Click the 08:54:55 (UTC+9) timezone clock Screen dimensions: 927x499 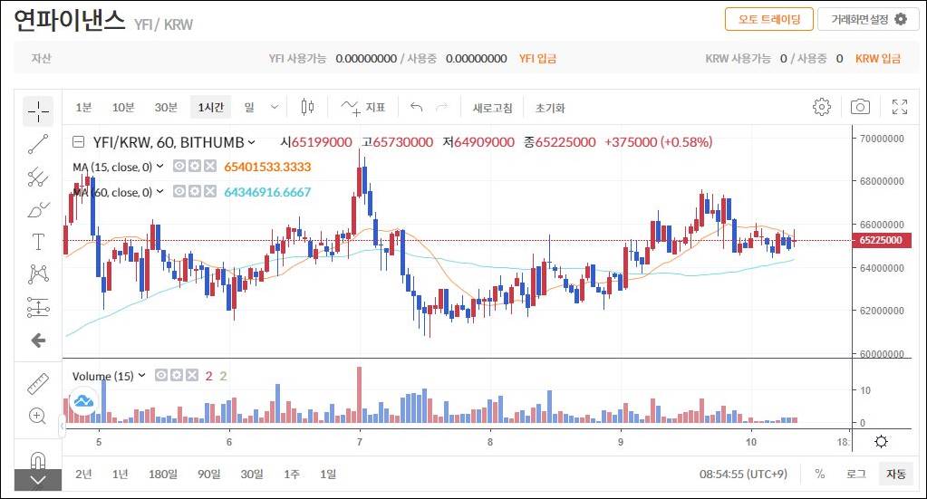pyautogui.click(x=743, y=474)
